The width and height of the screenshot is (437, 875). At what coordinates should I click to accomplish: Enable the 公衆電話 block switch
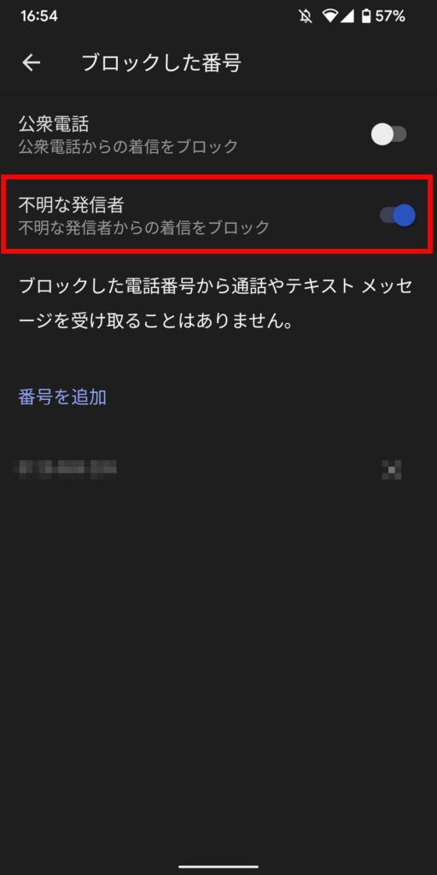pos(389,134)
